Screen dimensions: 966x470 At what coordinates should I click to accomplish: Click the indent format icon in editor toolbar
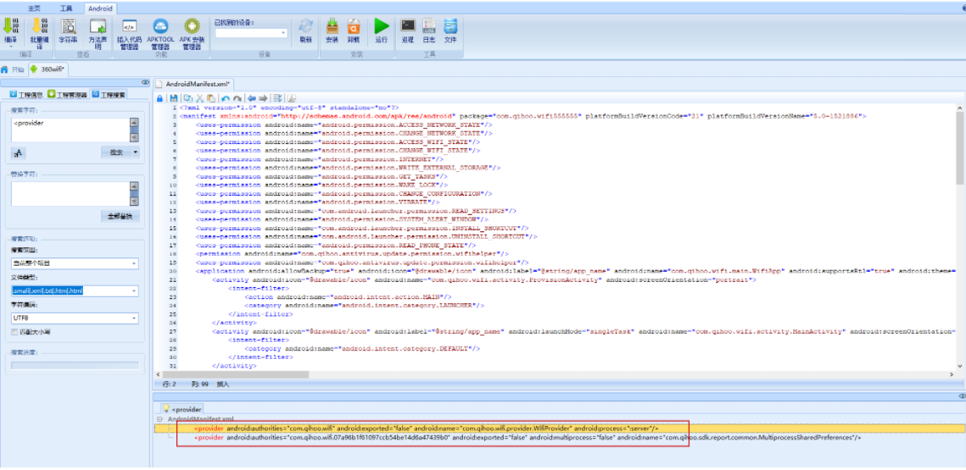(x=278, y=98)
